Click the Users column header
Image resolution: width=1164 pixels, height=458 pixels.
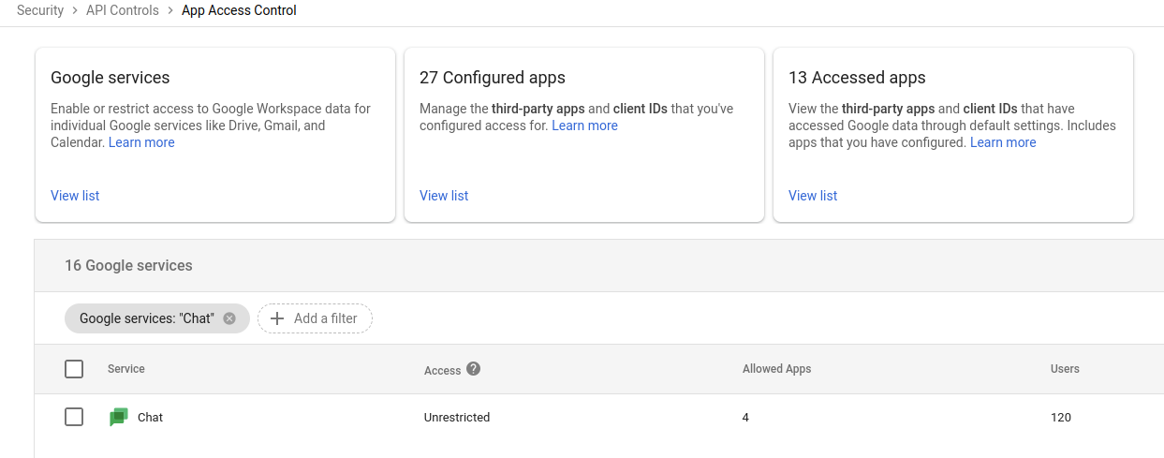point(1065,369)
